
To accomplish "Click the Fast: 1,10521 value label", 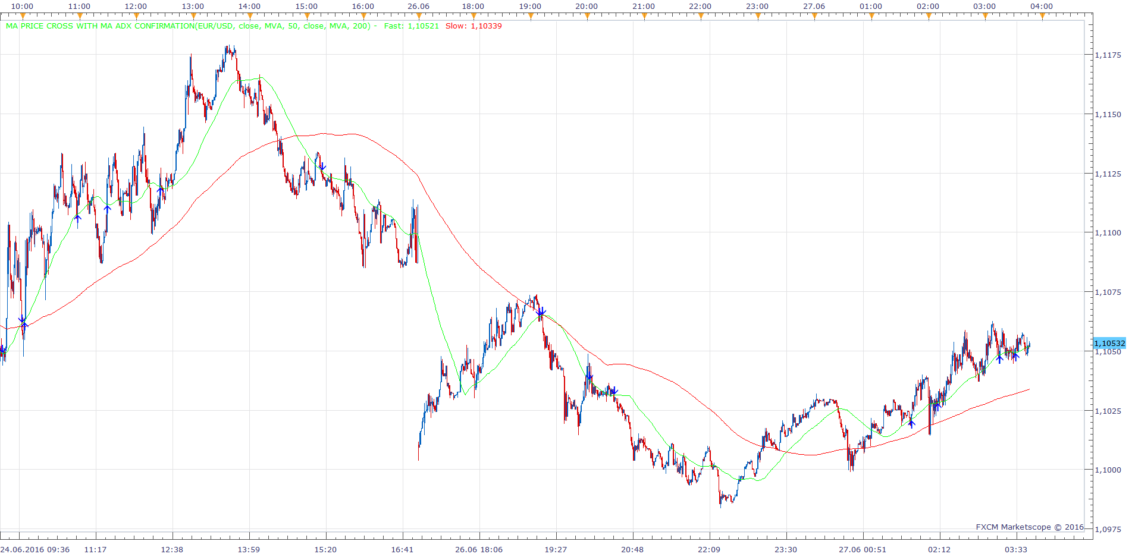I will tap(411, 26).
